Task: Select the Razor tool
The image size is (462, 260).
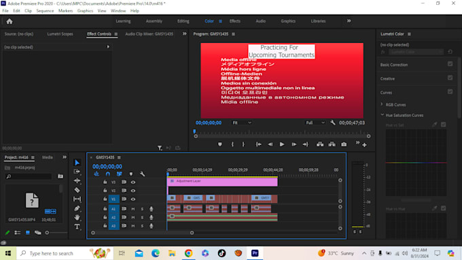Action: pyautogui.click(x=77, y=190)
